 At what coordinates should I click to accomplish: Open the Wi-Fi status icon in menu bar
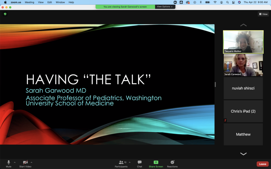pos(215,2)
